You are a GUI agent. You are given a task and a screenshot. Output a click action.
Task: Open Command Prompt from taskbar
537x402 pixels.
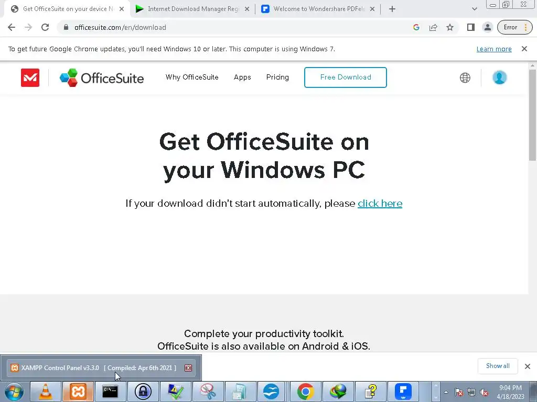pyautogui.click(x=110, y=392)
